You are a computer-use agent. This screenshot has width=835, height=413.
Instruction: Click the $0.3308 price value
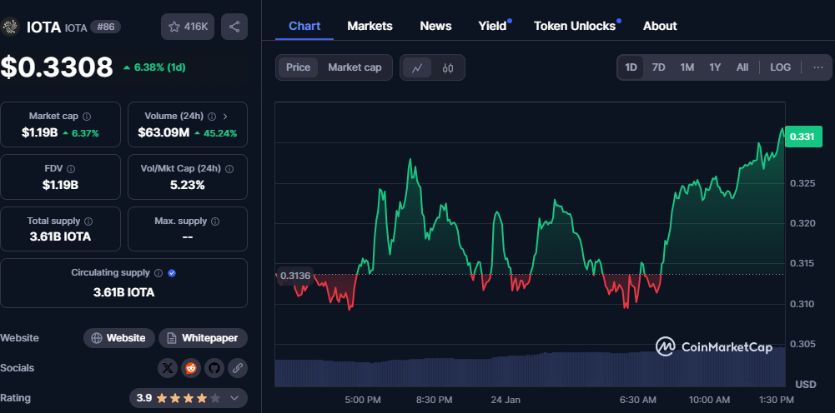pos(57,67)
